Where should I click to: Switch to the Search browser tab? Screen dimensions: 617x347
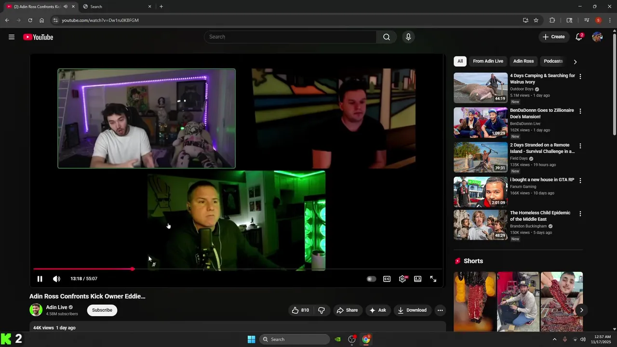[x=116, y=7]
